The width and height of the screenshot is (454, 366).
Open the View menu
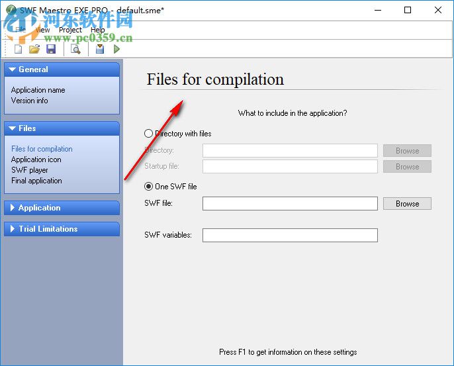[42, 30]
